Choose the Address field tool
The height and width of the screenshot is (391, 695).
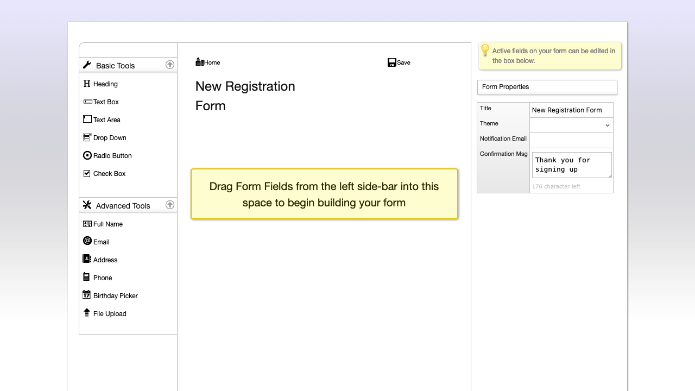coord(105,260)
